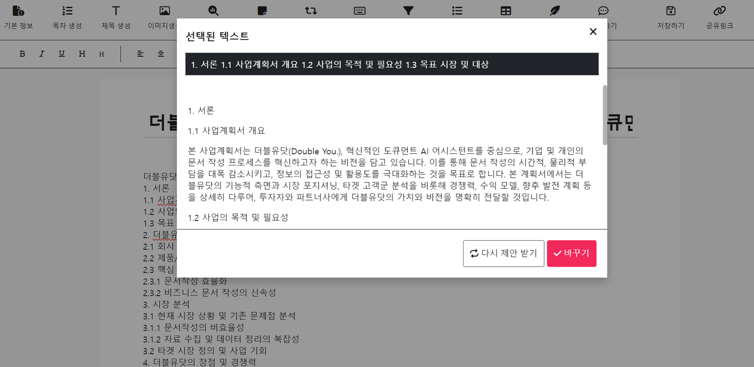Click '1.2 사업의 목적 및 필요성' heading in dialog
This screenshot has width=754, height=367.
(x=238, y=217)
